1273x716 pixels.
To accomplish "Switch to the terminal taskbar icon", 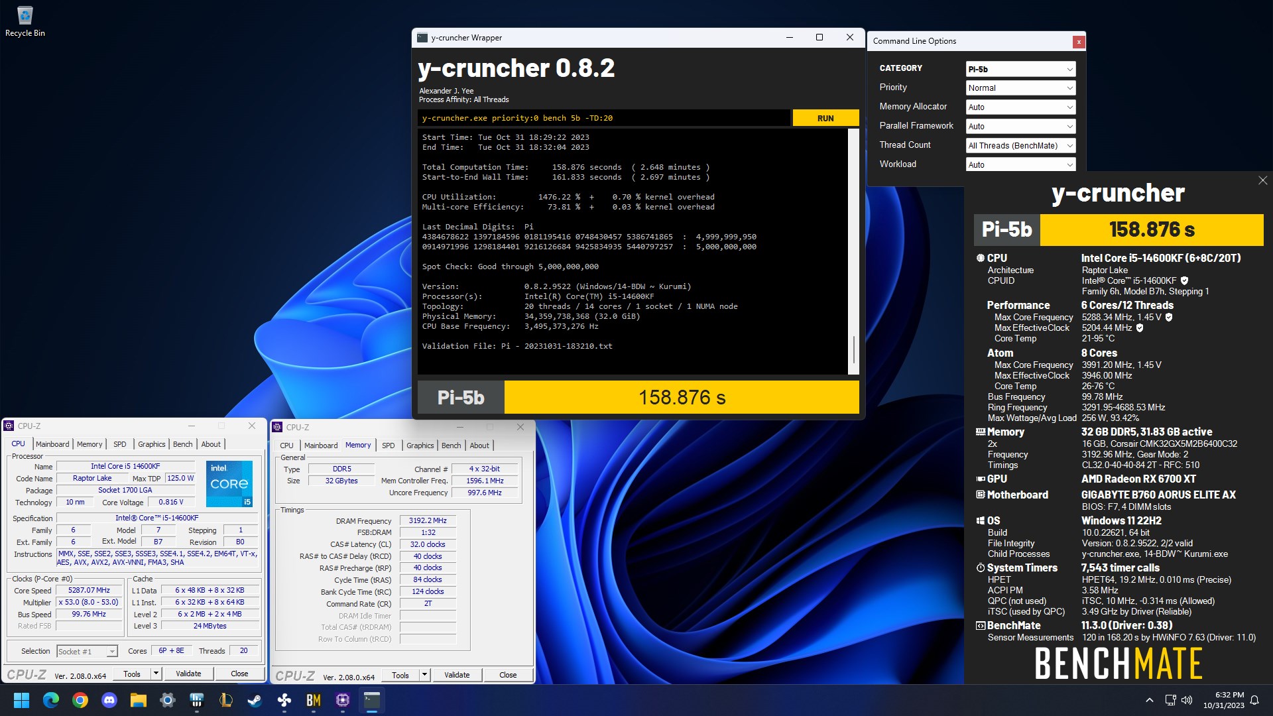I will click(x=372, y=700).
